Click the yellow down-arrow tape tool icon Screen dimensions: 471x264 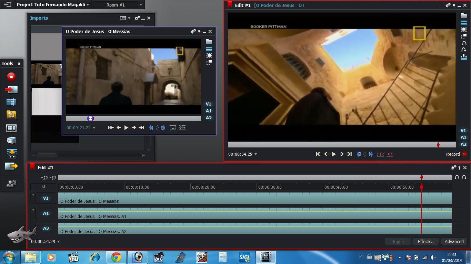coord(11,153)
